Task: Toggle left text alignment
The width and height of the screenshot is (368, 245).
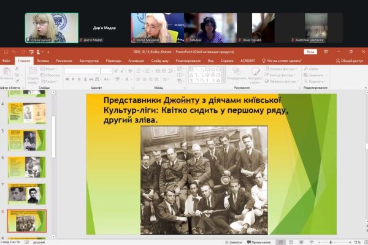Action: (x=139, y=80)
